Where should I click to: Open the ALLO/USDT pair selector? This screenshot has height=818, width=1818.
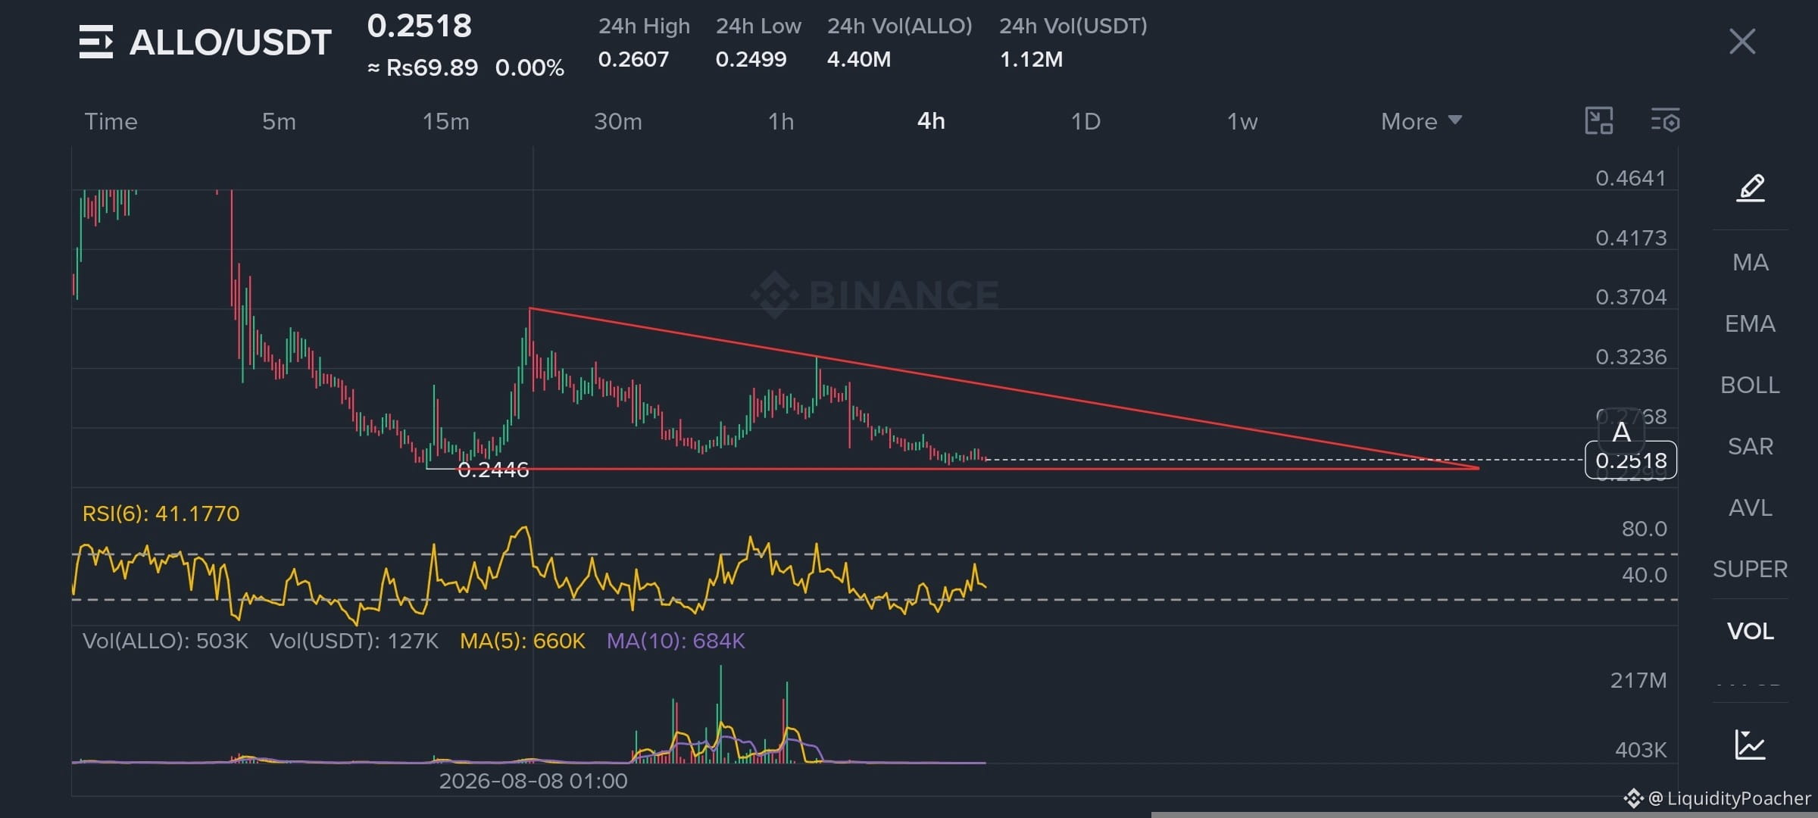[230, 42]
